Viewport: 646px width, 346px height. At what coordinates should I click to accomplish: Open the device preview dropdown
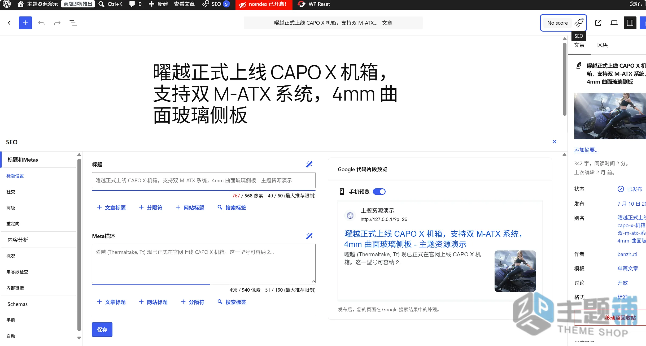point(614,23)
